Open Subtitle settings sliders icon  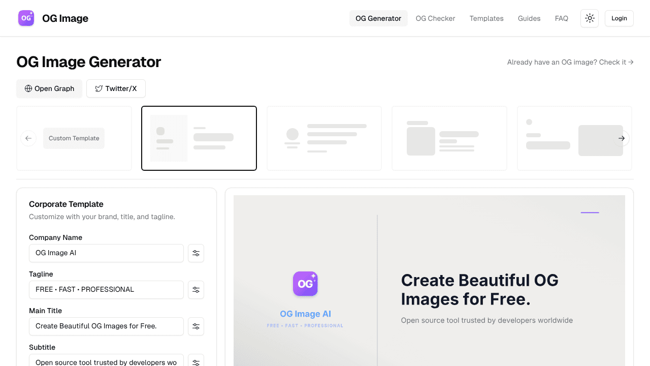[196, 360]
